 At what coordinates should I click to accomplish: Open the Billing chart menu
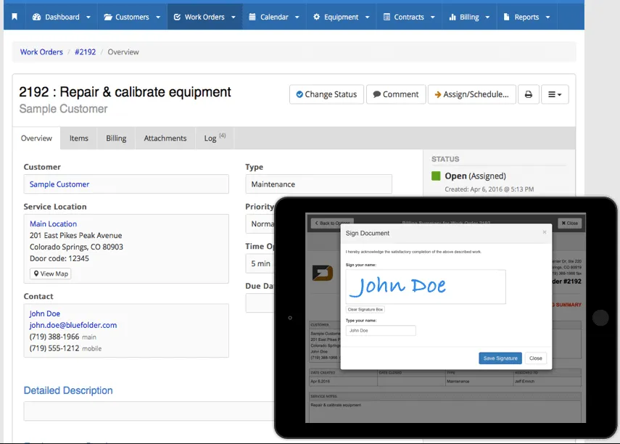pos(469,17)
